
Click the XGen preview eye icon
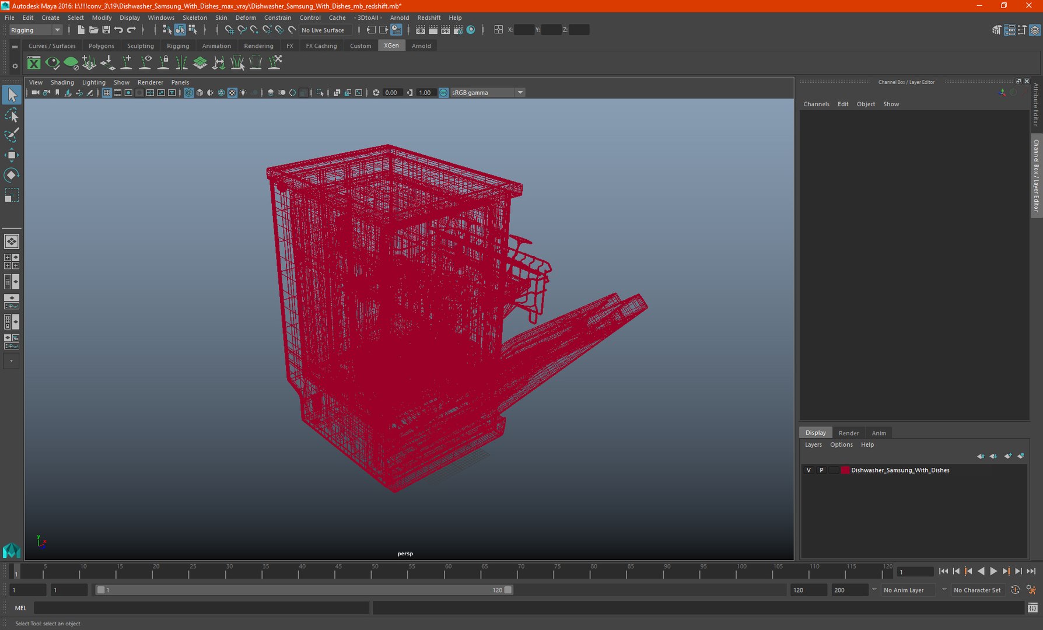52,63
